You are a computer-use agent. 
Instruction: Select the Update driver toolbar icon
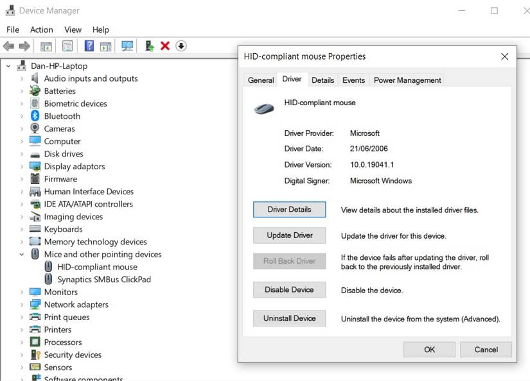pyautogui.click(x=149, y=46)
